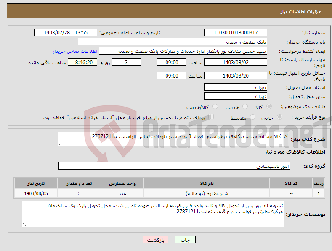Viewport: 332px width, 251px height.
Task: Click the price validity time 09:00 field
Action: coord(172,76)
